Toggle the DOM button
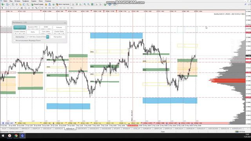This screenshot has height=141, width=251. (46, 27)
